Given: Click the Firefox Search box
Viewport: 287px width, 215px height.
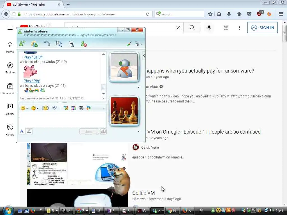Looking at the screenshot, I should coord(179,14).
